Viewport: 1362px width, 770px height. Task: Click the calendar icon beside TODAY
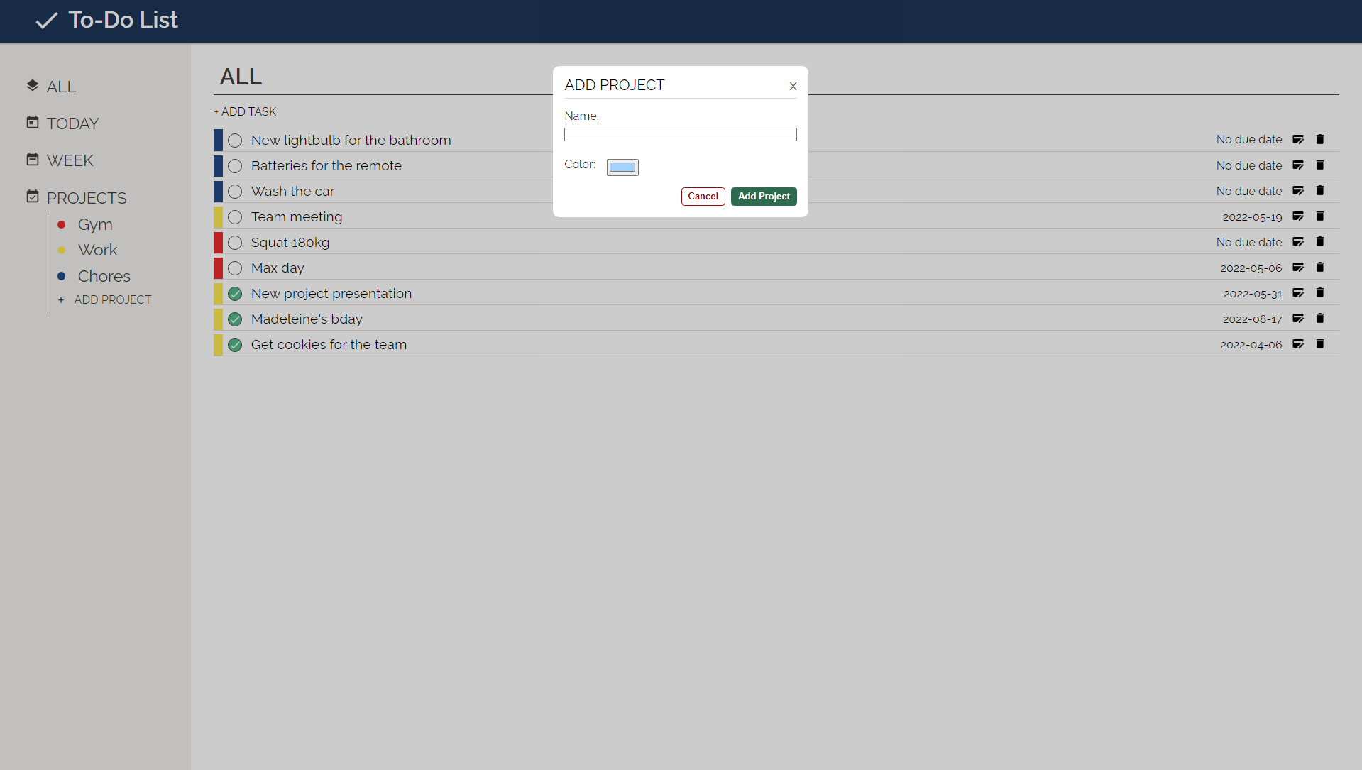[x=33, y=123]
